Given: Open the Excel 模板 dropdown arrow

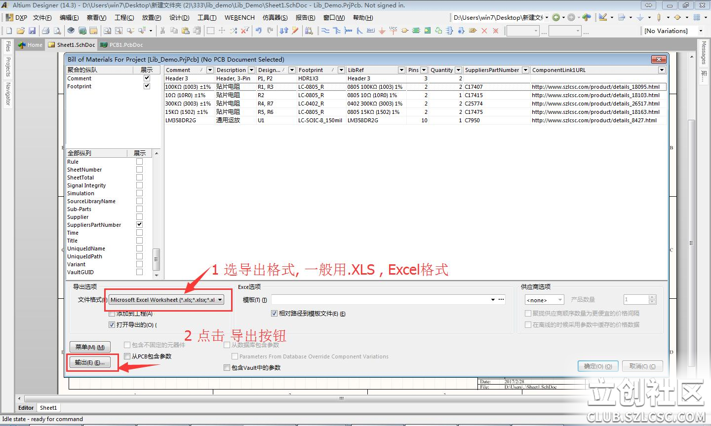Looking at the screenshot, I should pos(493,299).
